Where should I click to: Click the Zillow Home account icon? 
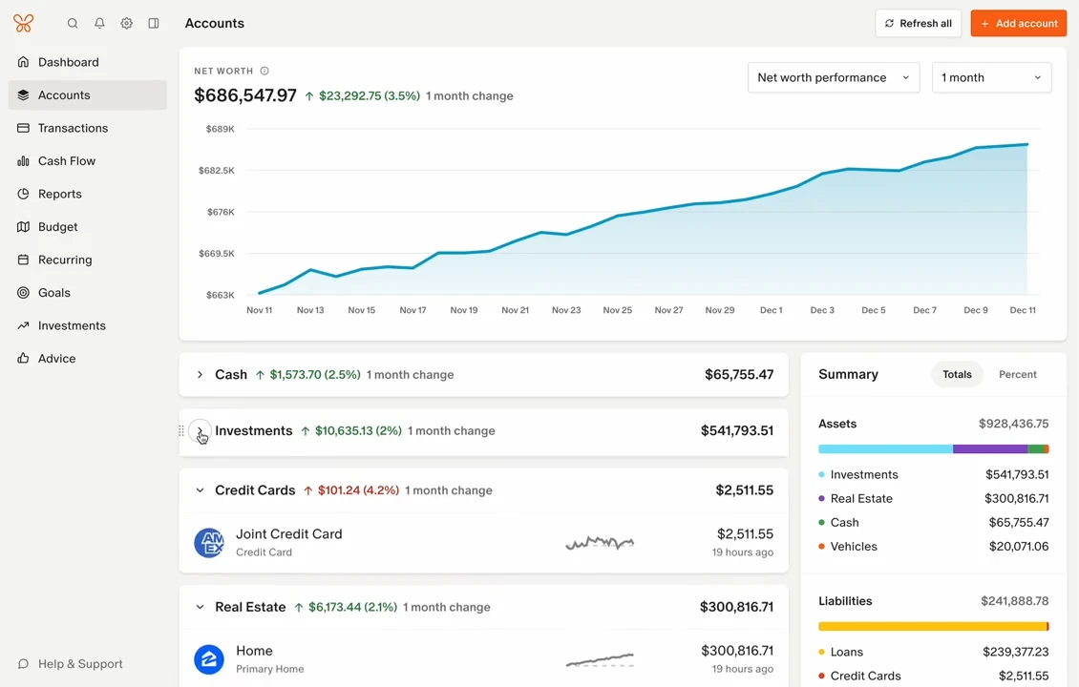(209, 659)
